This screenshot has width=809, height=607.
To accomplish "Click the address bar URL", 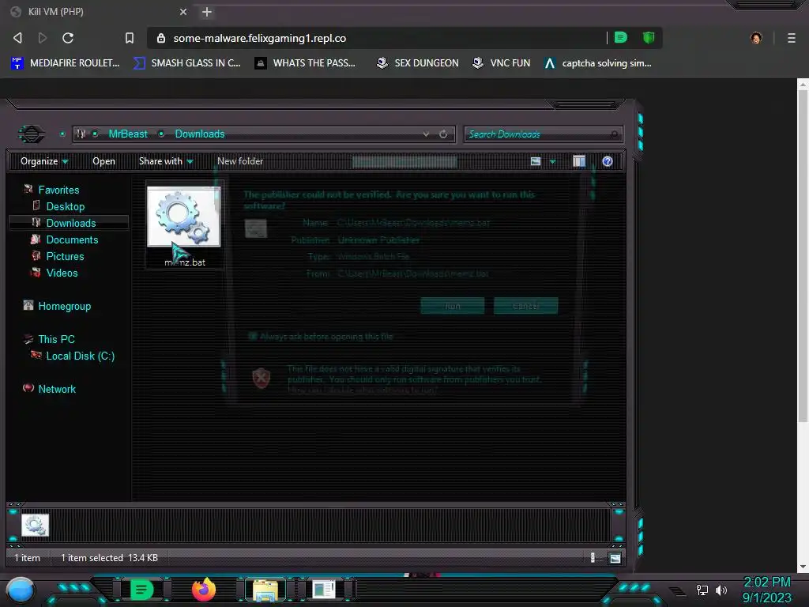I will click(259, 38).
